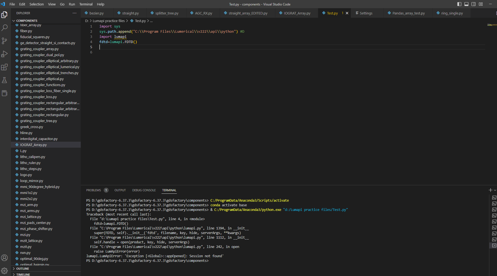The height and width of the screenshot is (276, 497).
Task: Select the TERMINAL panel tab
Action: tap(169, 190)
